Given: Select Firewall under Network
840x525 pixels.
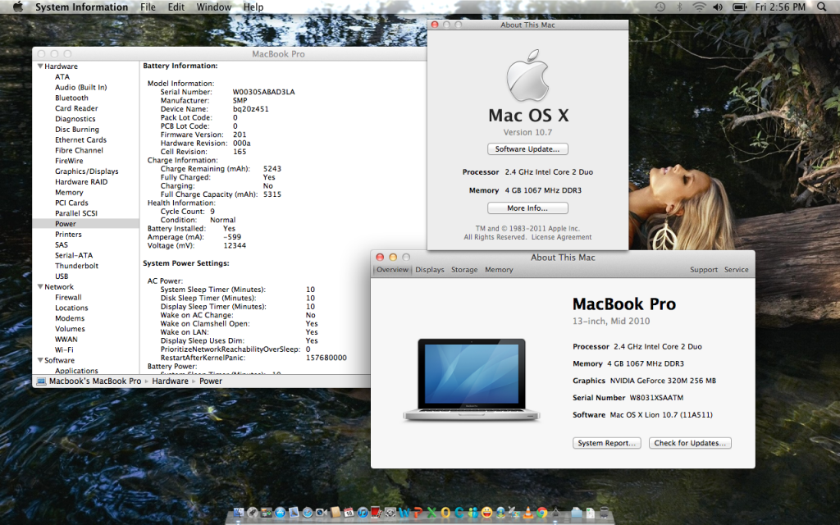Looking at the screenshot, I should click(68, 297).
